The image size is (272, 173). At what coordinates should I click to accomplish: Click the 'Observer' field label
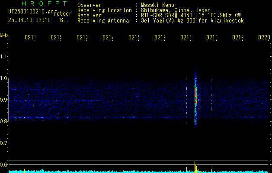90,5
